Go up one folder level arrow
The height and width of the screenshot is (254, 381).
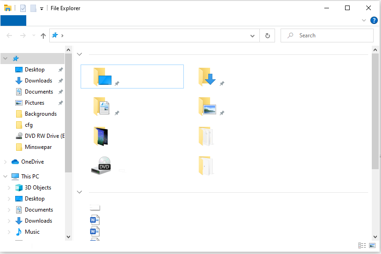(x=43, y=36)
